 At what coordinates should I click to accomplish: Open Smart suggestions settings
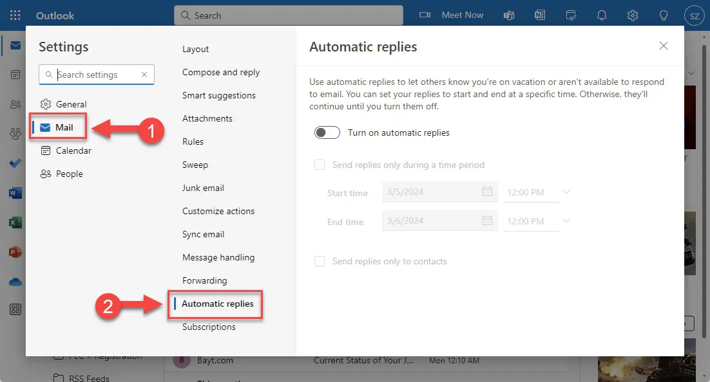[x=218, y=95]
